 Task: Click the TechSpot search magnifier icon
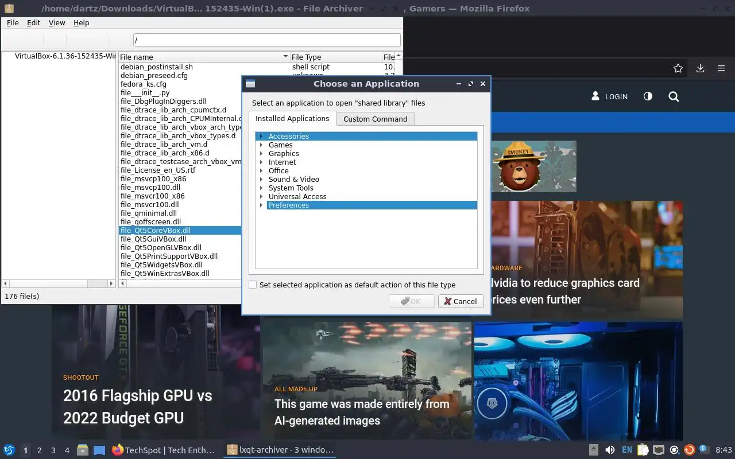[x=674, y=96]
